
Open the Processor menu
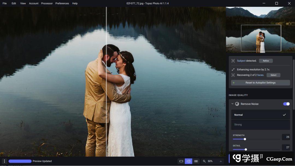(x=47, y=4)
